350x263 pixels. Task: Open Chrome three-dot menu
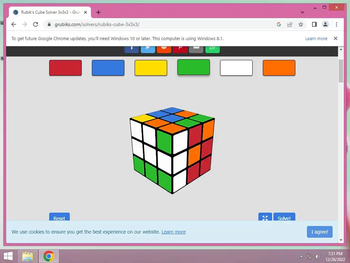(336, 24)
